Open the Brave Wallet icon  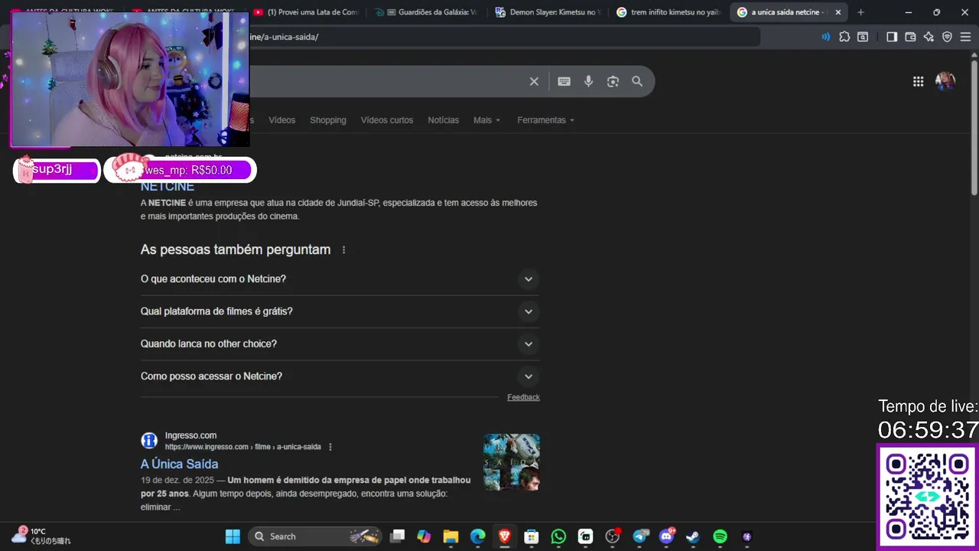(x=910, y=37)
